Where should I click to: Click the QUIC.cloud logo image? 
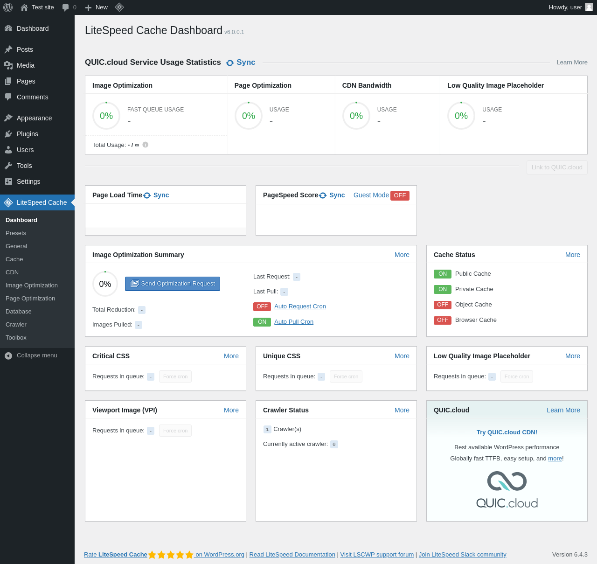pyautogui.click(x=507, y=490)
